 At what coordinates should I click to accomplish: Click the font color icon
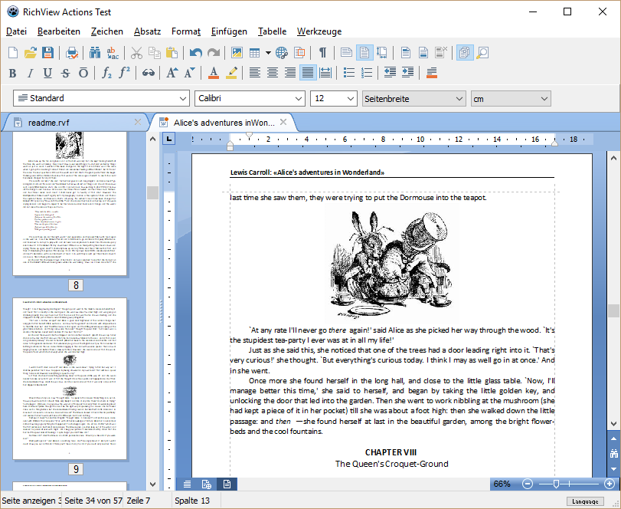[x=214, y=73]
